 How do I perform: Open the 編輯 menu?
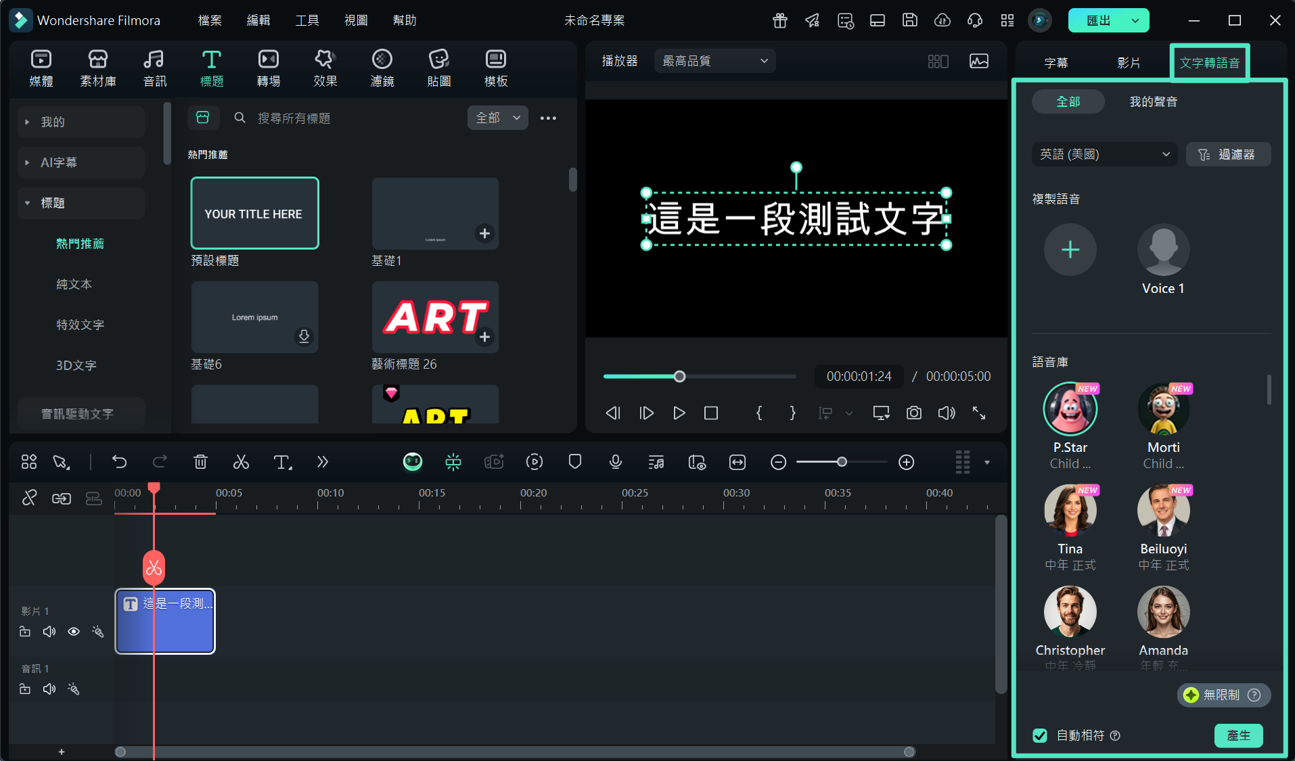coord(258,20)
